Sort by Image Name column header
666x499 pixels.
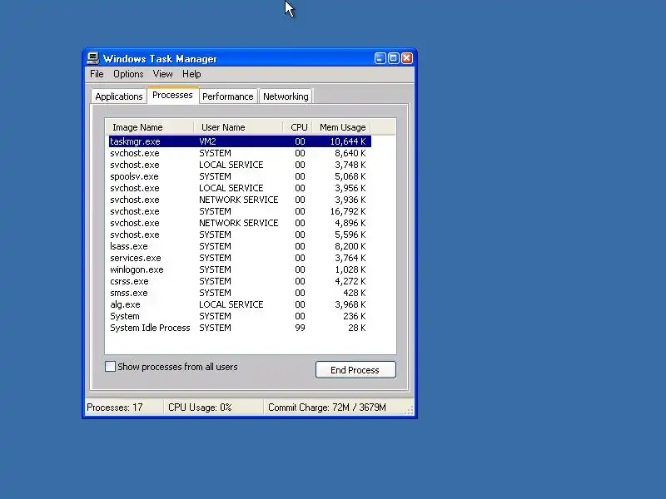click(150, 127)
